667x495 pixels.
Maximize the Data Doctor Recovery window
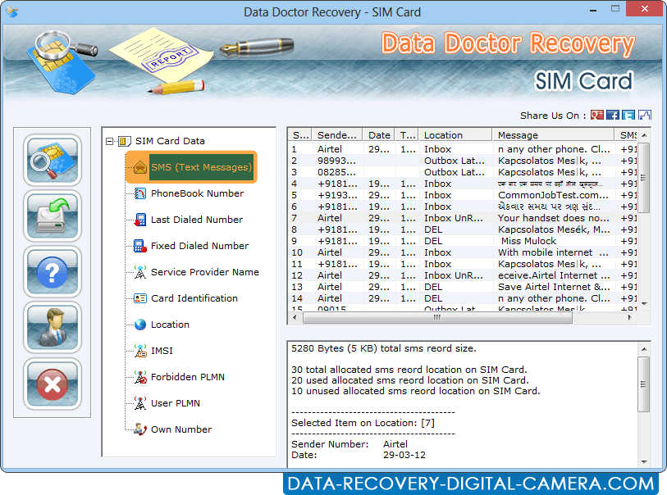tap(615, 9)
